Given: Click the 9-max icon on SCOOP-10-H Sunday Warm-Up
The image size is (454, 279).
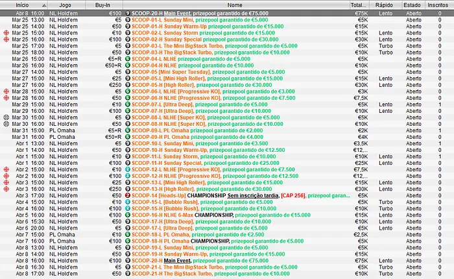Looking at the screenshot, I should (x=128, y=150).
